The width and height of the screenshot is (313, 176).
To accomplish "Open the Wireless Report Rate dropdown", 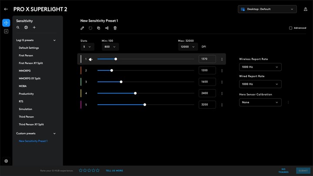I will click(x=260, y=67).
